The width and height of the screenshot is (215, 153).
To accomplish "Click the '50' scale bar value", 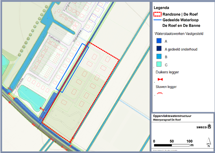I will pos(172,141).
